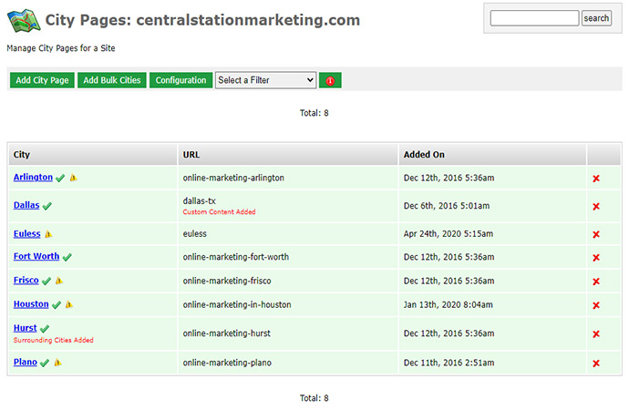Select the online-marketing-fort-worth URL text
This screenshot has height=410, width=629.
[236, 257]
